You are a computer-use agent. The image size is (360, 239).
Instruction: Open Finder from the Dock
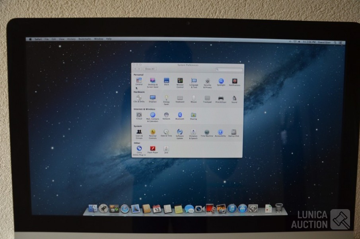click(x=93, y=208)
